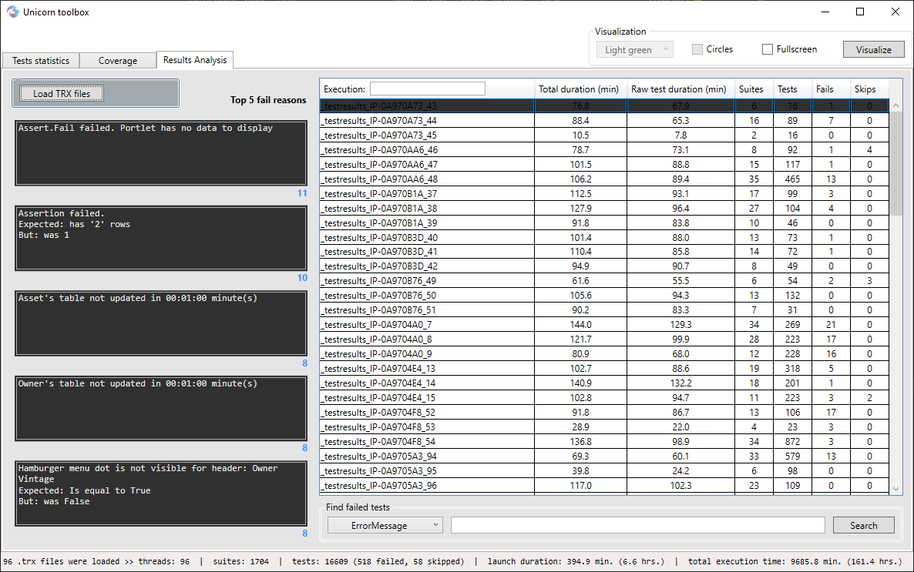Screen dimensions: 914x572
Task: Click the Visualize button
Action: click(x=873, y=49)
